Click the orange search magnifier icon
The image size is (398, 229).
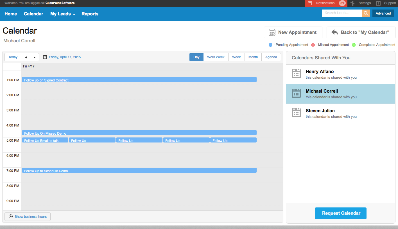click(366, 13)
